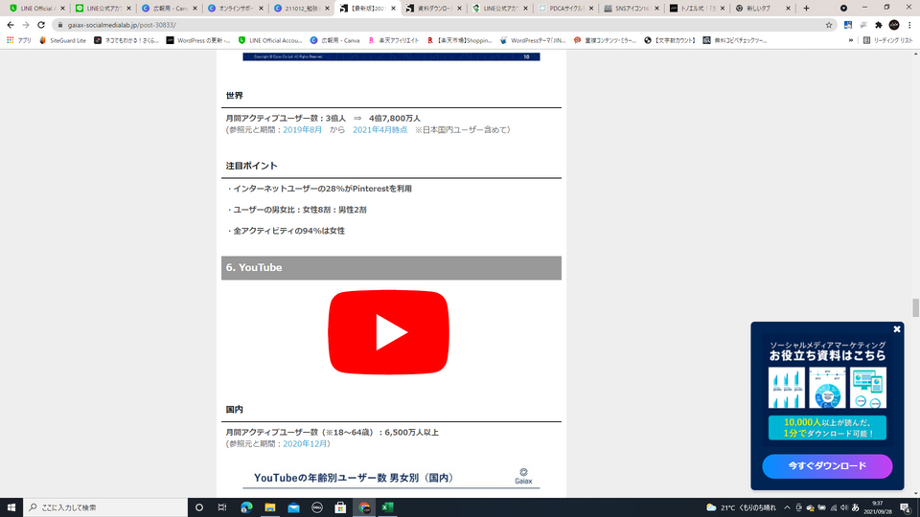Bookmark this page with the star icon

coord(829,25)
